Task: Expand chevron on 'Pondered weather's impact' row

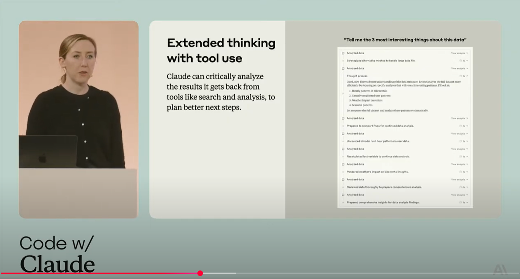Action: pos(467,172)
